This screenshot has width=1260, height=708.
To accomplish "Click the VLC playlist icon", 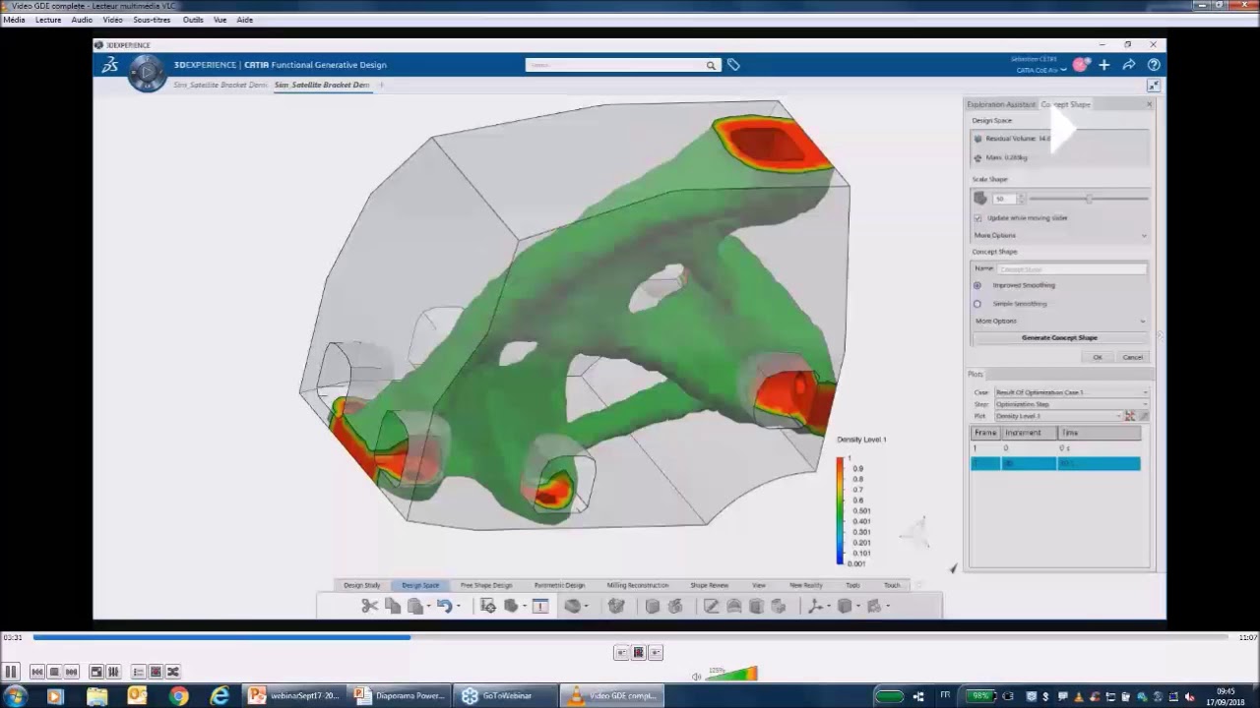I will coord(138,672).
